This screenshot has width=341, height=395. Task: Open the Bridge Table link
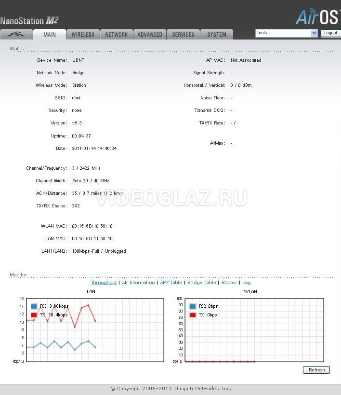pyautogui.click(x=201, y=283)
